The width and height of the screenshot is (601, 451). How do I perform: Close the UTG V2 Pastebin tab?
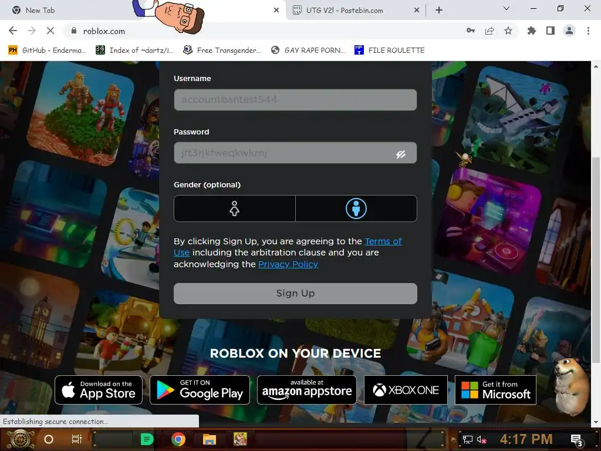tap(417, 11)
